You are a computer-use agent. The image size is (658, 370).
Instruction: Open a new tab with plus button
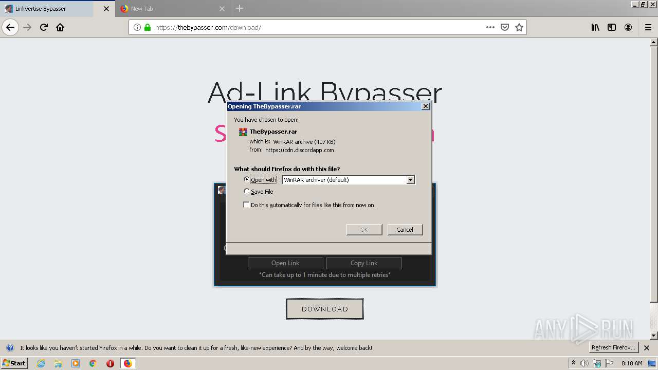point(240,9)
